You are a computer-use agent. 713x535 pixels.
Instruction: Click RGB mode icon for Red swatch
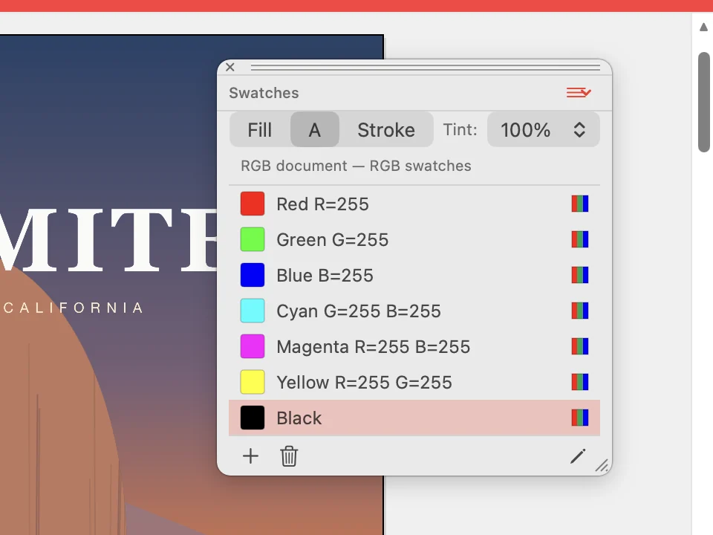tap(580, 204)
